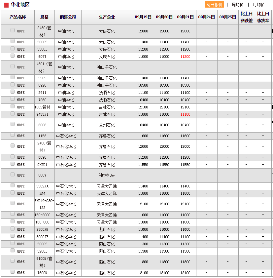Click 09月24日 column header
This screenshot has width=273, height=278.
[x=207, y=17]
